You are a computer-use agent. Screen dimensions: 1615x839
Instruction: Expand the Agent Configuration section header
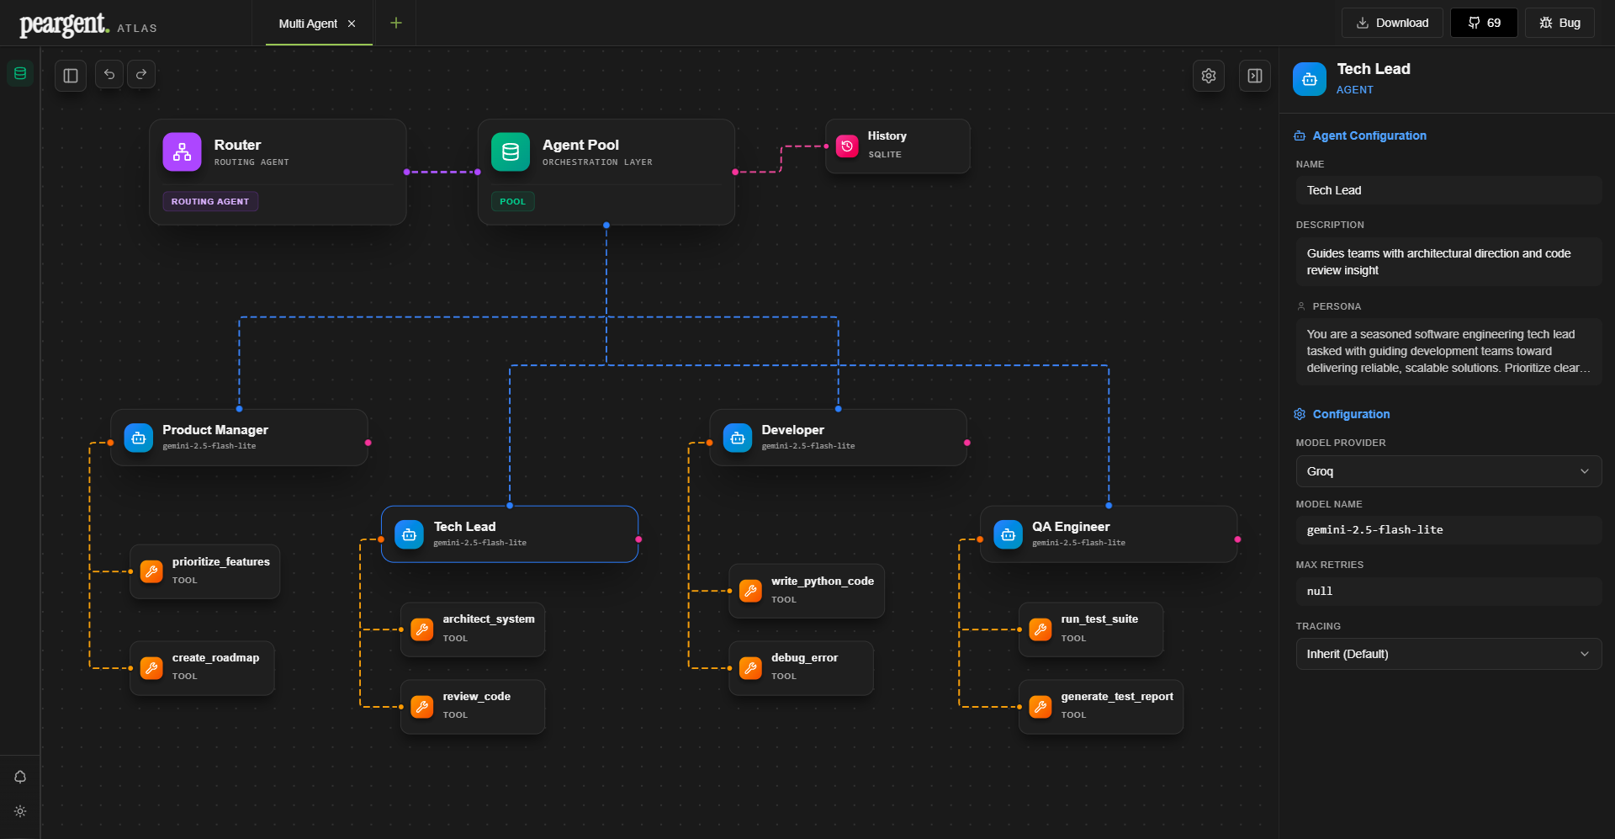pyautogui.click(x=1360, y=135)
